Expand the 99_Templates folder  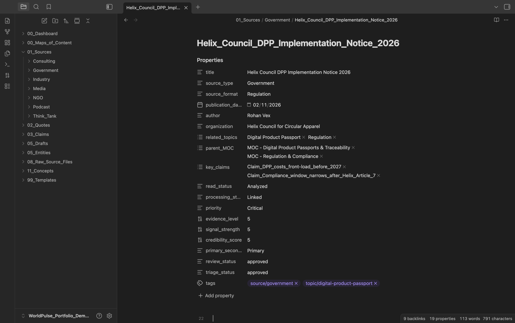coord(23,180)
